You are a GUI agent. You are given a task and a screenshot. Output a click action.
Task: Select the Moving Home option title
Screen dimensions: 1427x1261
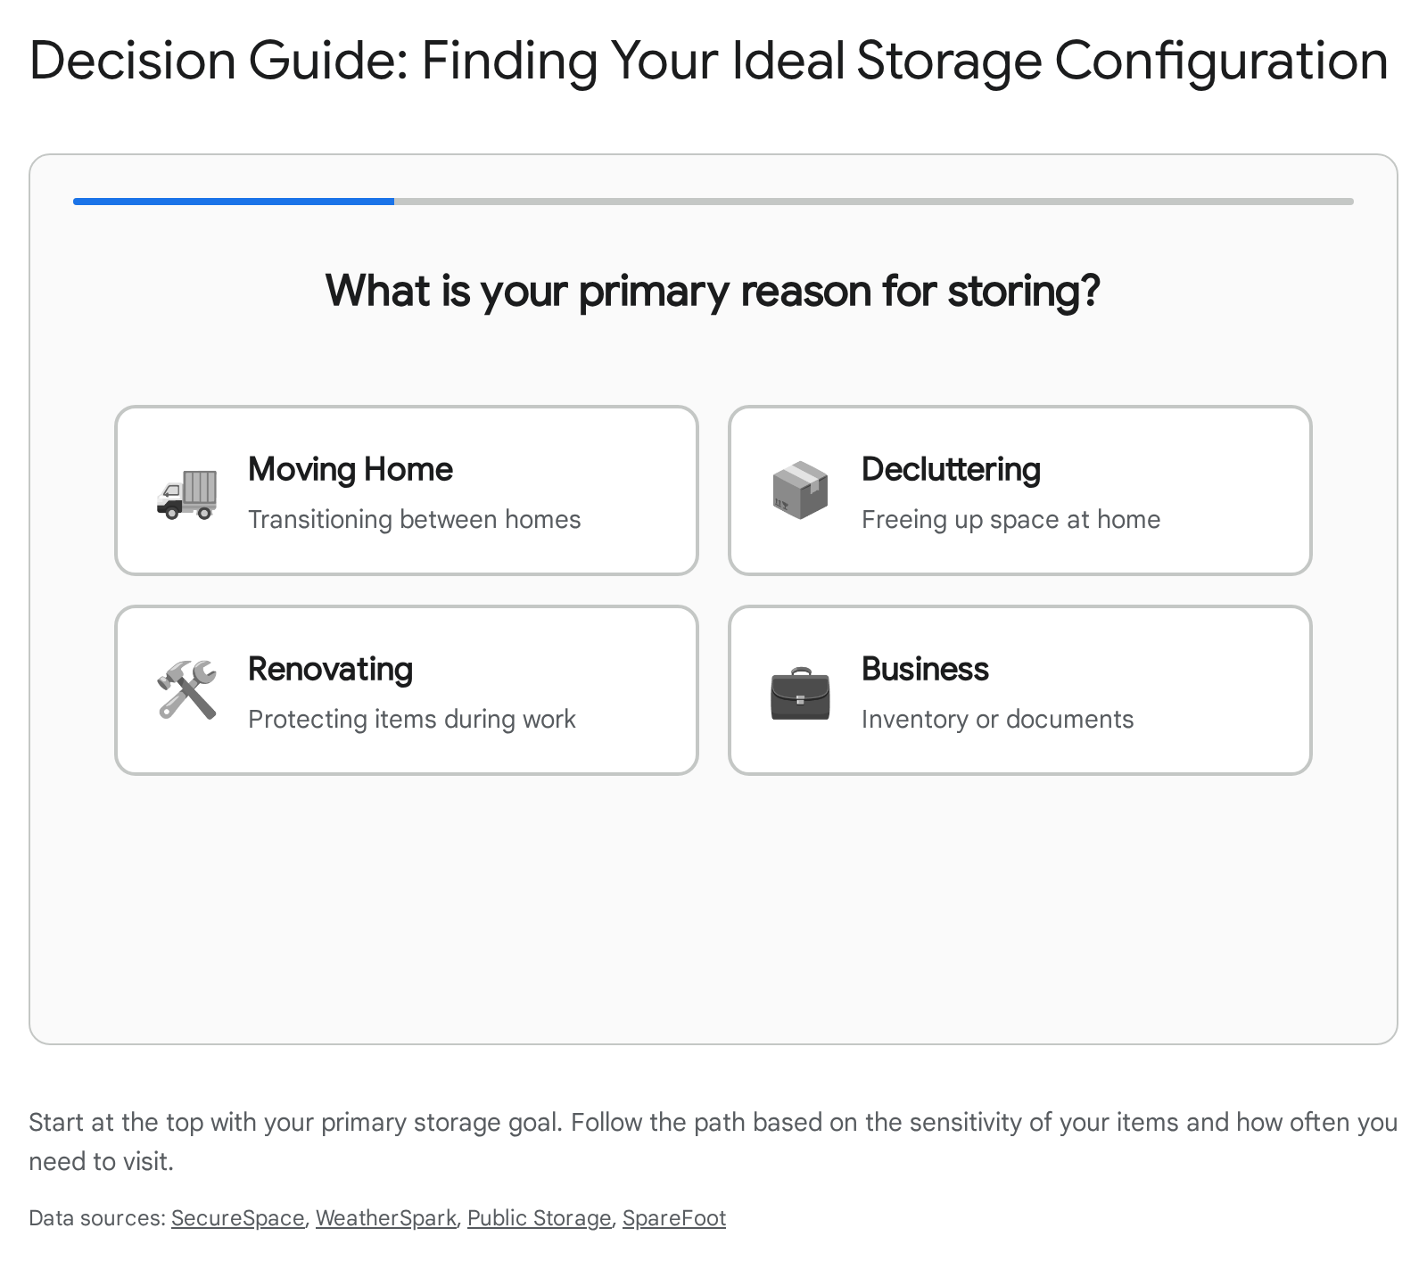(351, 469)
